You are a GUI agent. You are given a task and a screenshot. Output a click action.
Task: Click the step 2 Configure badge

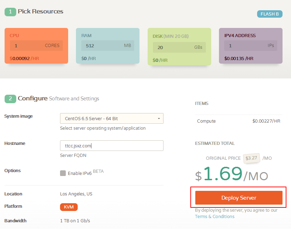pos(10,99)
